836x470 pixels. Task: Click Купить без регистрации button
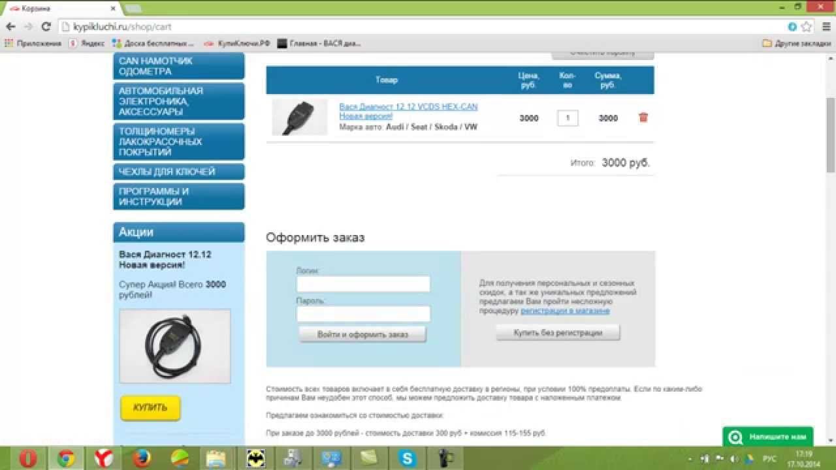pos(558,333)
